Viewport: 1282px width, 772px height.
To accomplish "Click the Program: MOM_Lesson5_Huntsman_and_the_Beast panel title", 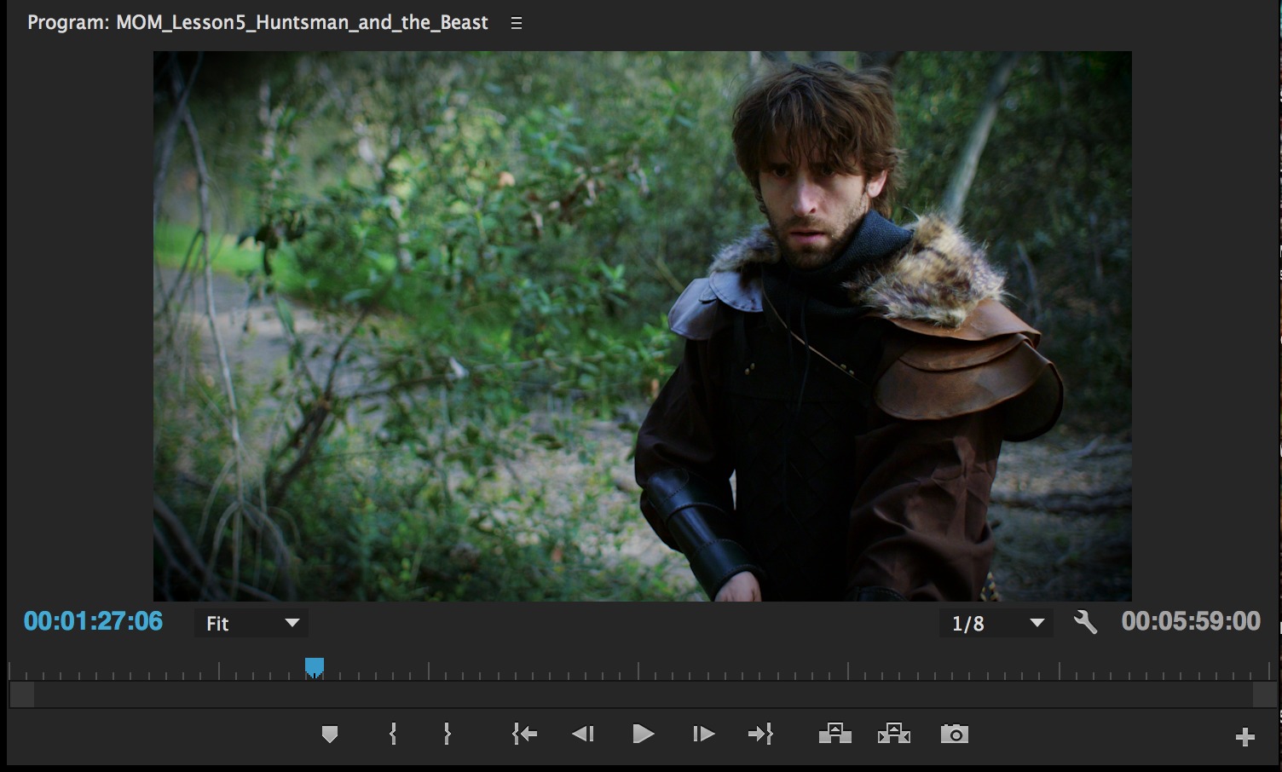I will point(257,23).
